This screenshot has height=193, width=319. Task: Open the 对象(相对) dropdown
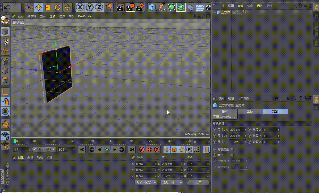tap(146, 182)
